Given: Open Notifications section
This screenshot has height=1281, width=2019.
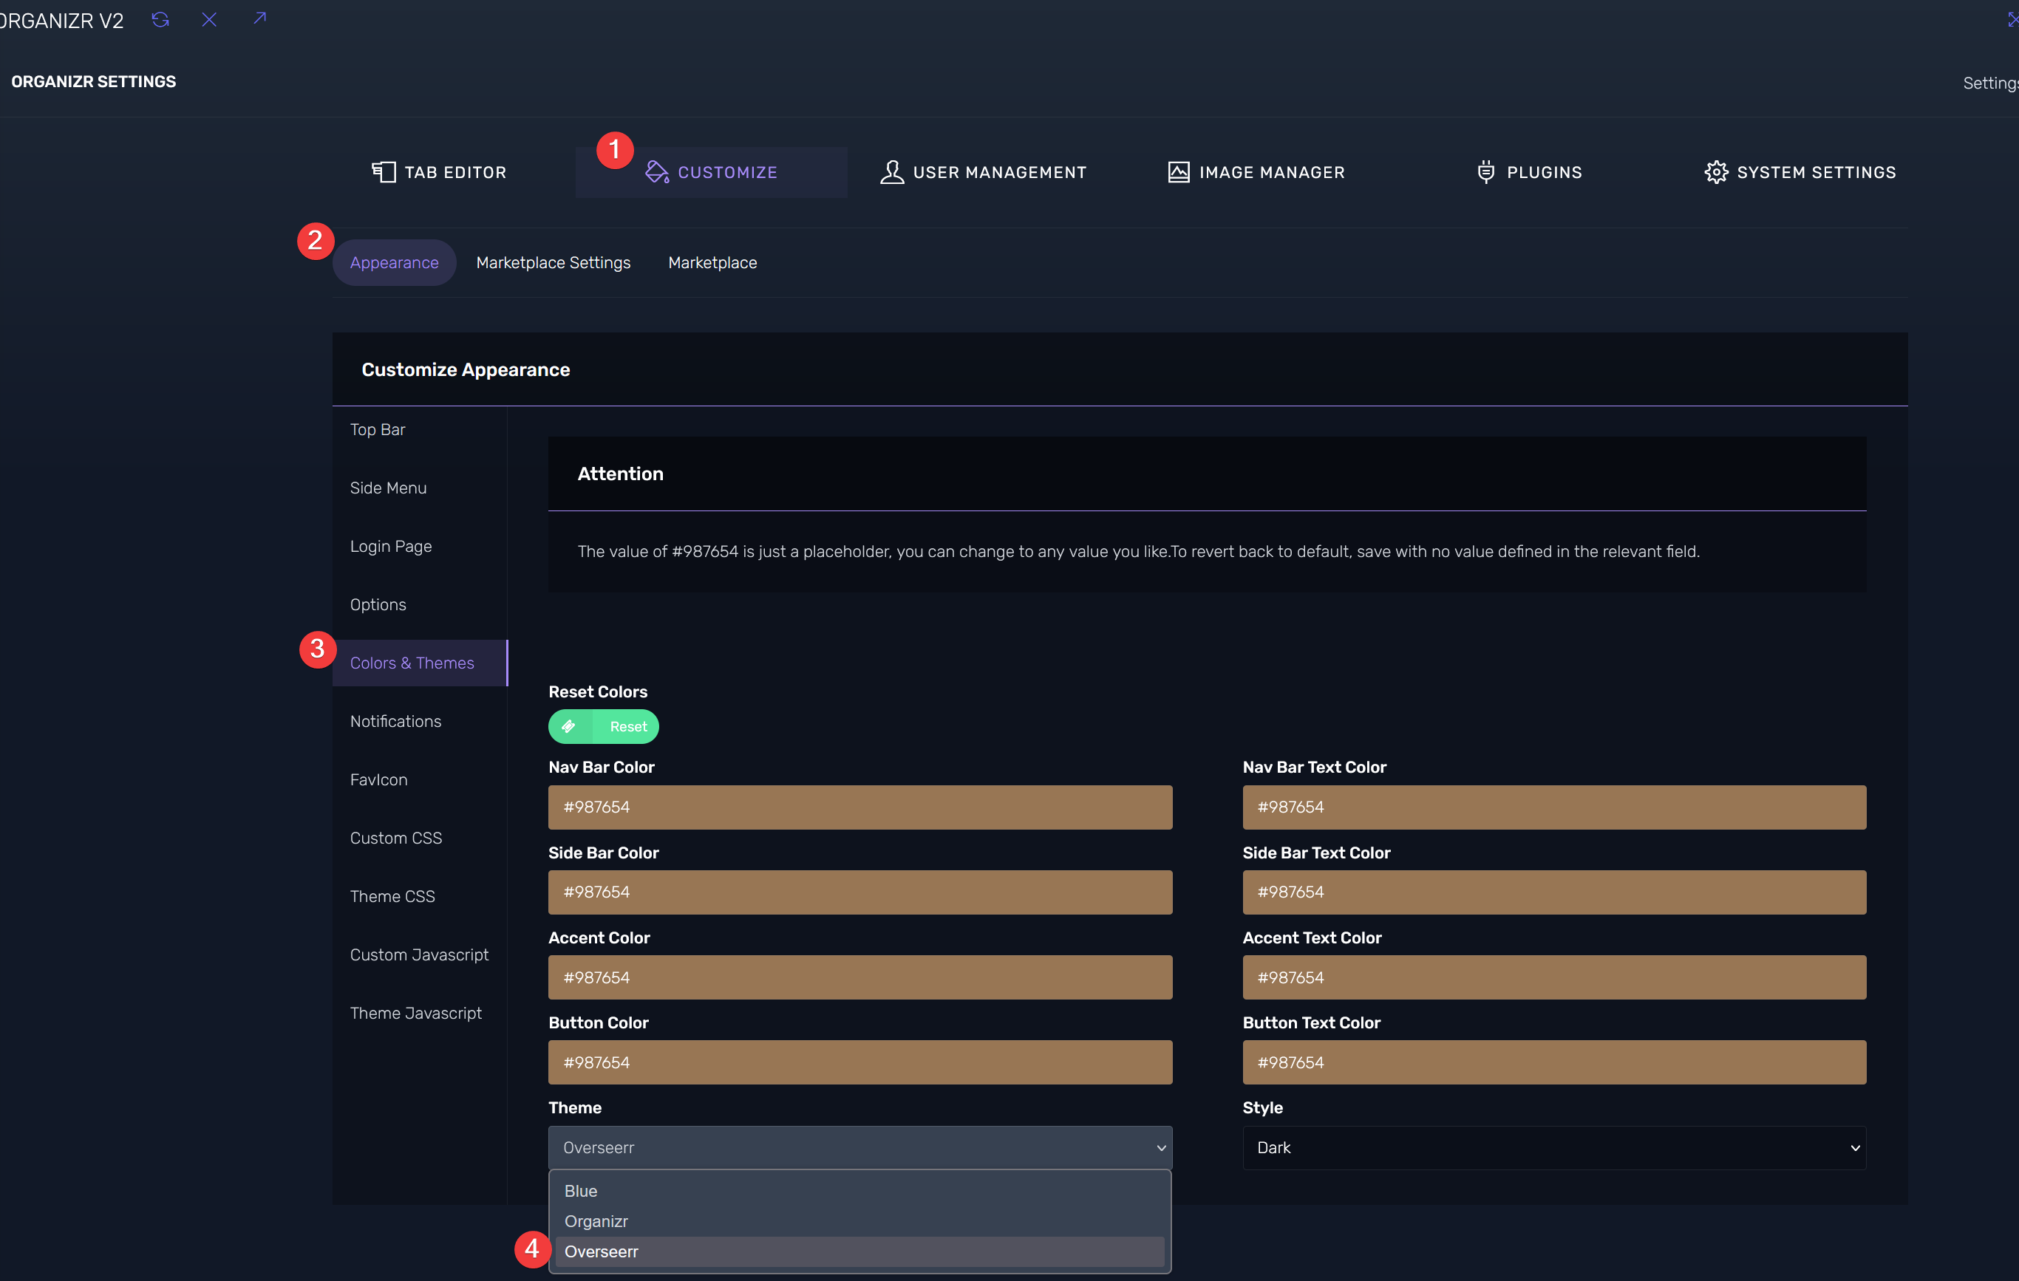Looking at the screenshot, I should [420, 721].
